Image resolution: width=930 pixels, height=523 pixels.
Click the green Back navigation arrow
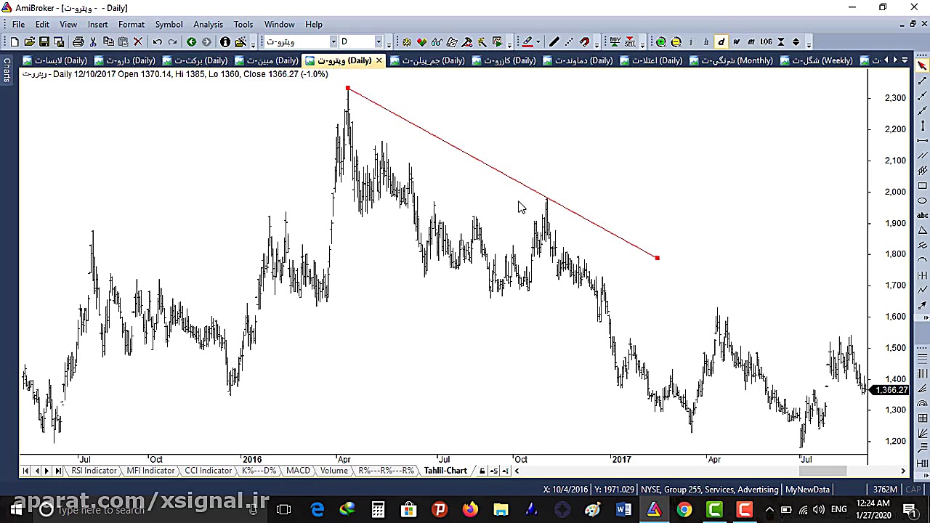(191, 41)
